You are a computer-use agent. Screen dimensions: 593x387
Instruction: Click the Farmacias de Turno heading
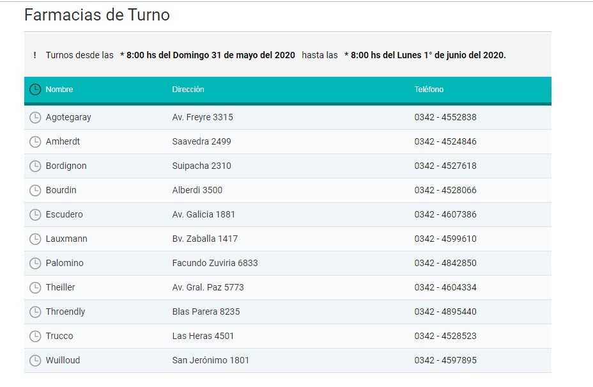(x=97, y=15)
